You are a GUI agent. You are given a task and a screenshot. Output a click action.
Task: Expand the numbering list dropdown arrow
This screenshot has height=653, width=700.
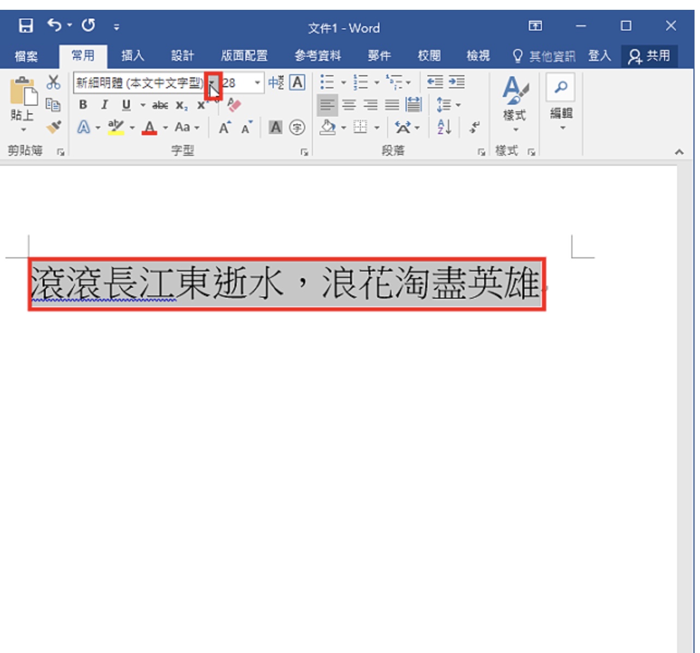[x=377, y=83]
